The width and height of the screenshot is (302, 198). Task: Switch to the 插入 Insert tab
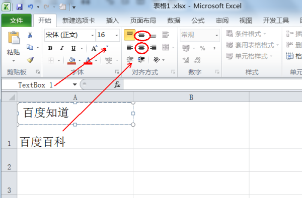[112, 21]
